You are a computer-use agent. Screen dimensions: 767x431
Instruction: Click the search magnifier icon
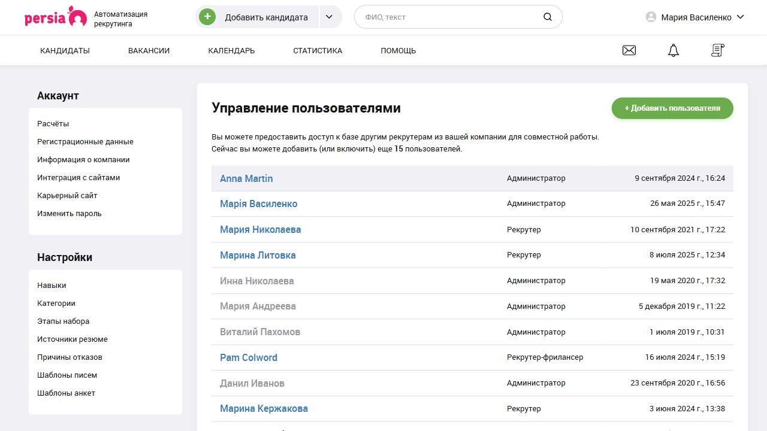(547, 17)
